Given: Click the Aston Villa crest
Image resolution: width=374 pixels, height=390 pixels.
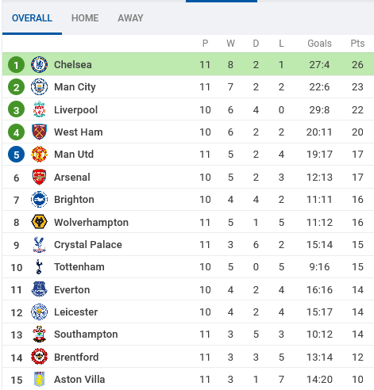Looking at the screenshot, I should click(39, 379).
